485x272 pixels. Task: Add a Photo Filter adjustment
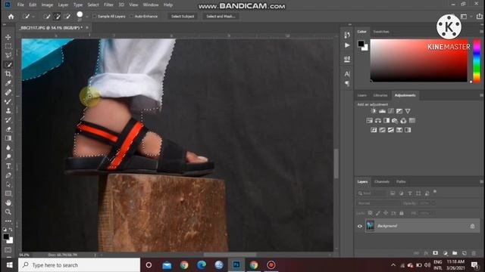click(395, 121)
